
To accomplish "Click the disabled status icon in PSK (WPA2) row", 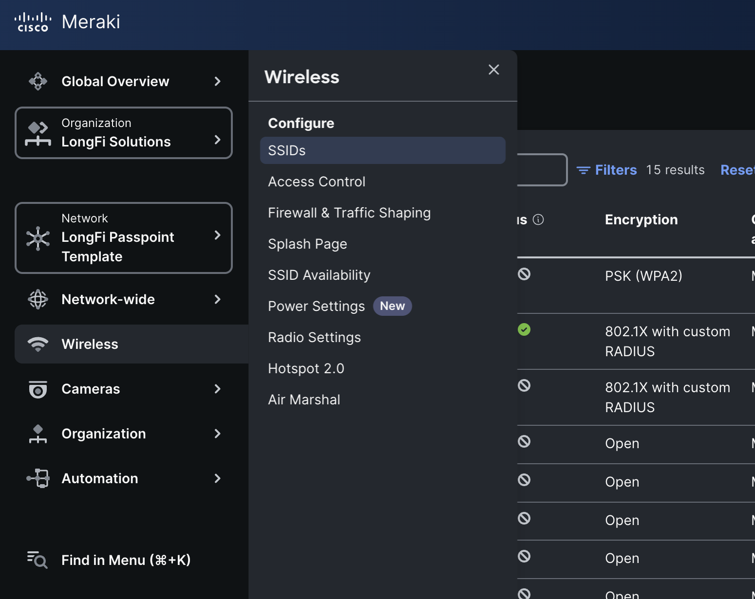I will (524, 274).
